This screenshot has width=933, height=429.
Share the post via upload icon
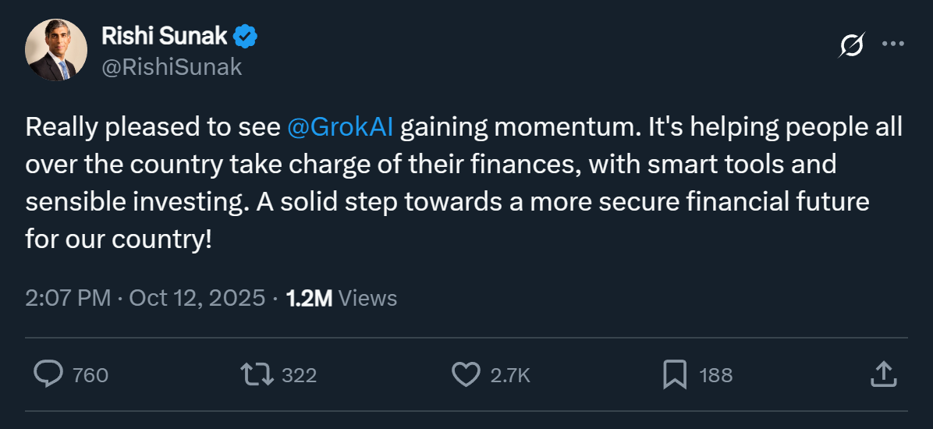pyautogui.click(x=882, y=374)
